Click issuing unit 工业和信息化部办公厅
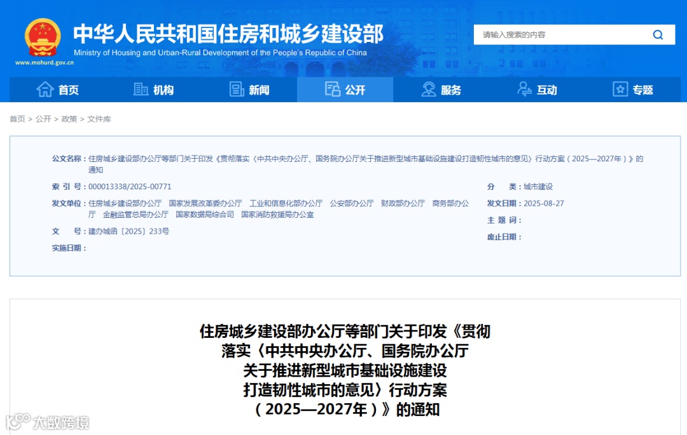The height and width of the screenshot is (435, 687). tap(286, 203)
